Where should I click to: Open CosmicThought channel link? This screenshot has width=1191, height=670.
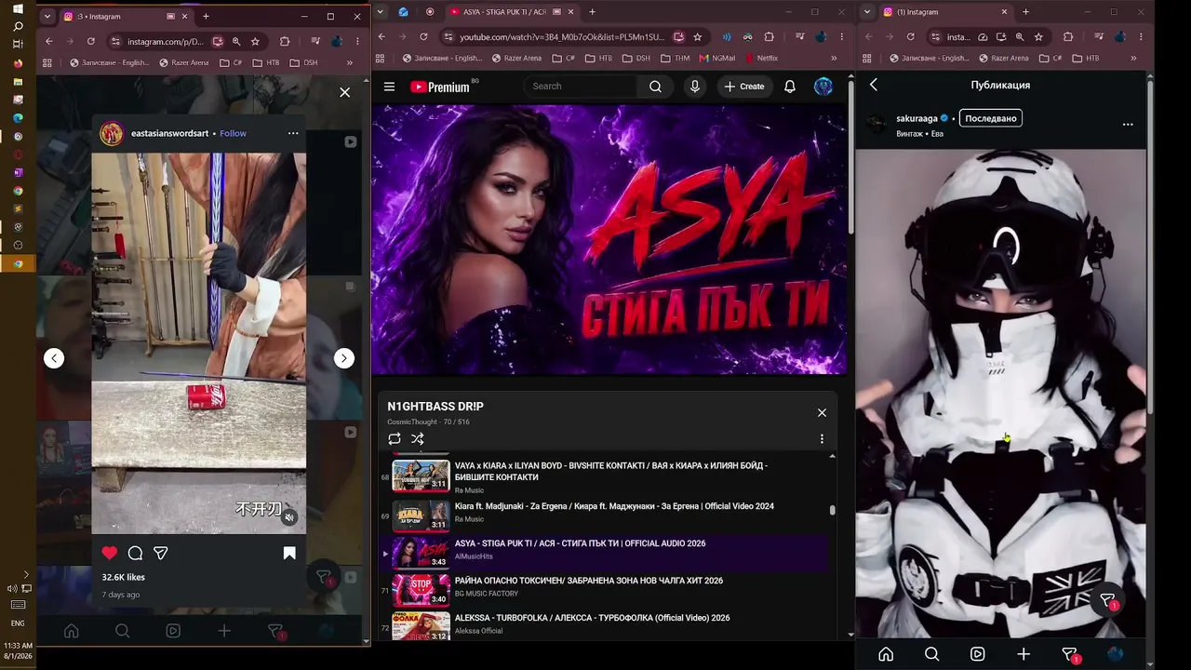click(412, 422)
